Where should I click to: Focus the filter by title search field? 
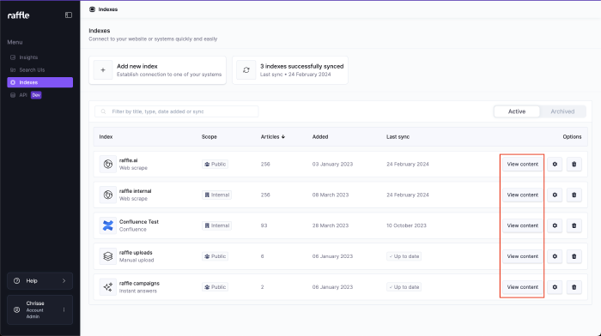pos(177,111)
